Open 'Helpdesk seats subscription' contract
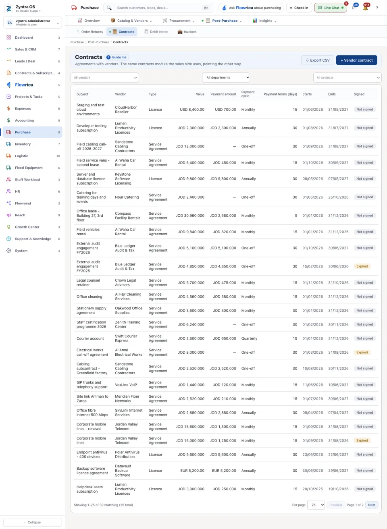Viewport: 387px width, 529px height. click(89, 489)
